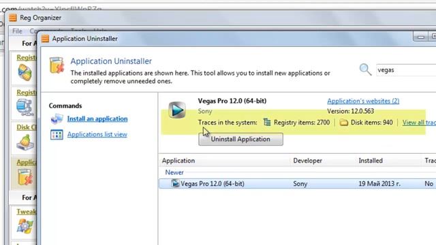The width and height of the screenshot is (436, 245).
Task: Click the Application Uninstaller header icon
Action: (57, 65)
